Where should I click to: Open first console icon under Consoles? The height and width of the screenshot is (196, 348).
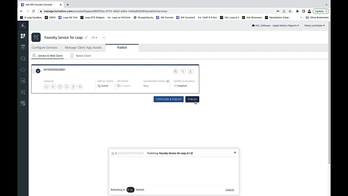pyautogui.click(x=46, y=87)
